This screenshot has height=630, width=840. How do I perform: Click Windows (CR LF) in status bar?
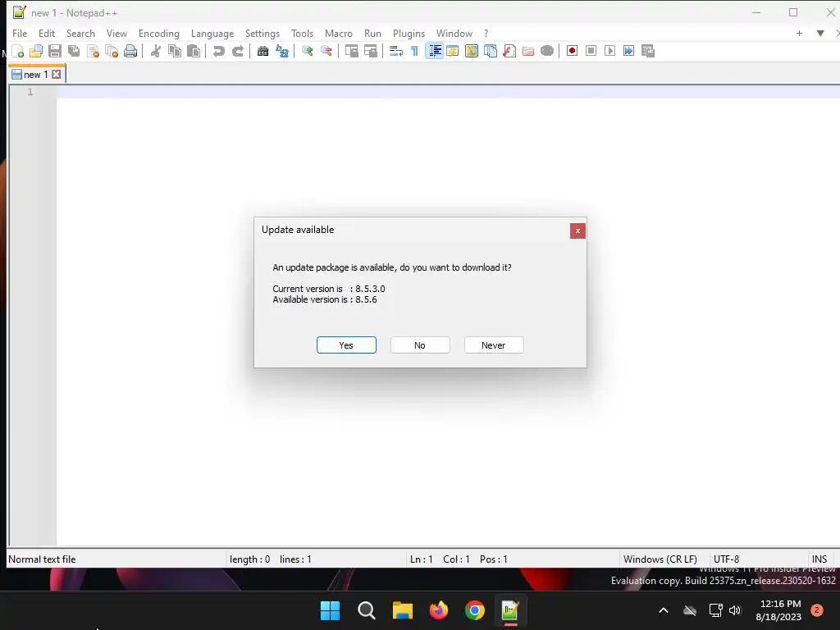pyautogui.click(x=660, y=559)
